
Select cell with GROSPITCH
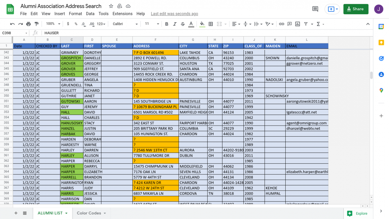[72, 58]
